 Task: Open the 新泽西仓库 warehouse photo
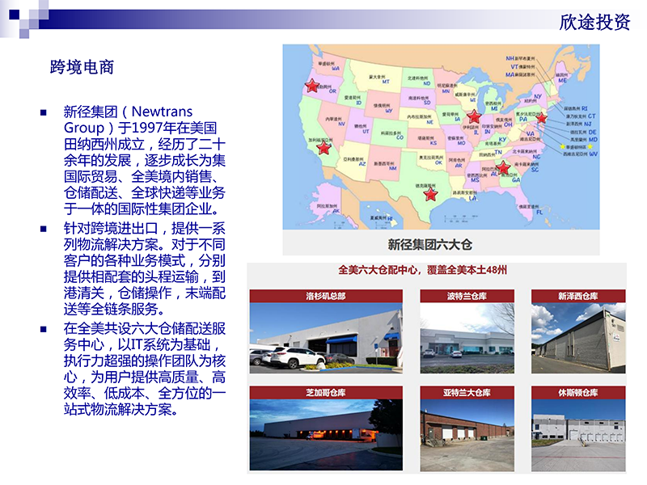point(578,338)
